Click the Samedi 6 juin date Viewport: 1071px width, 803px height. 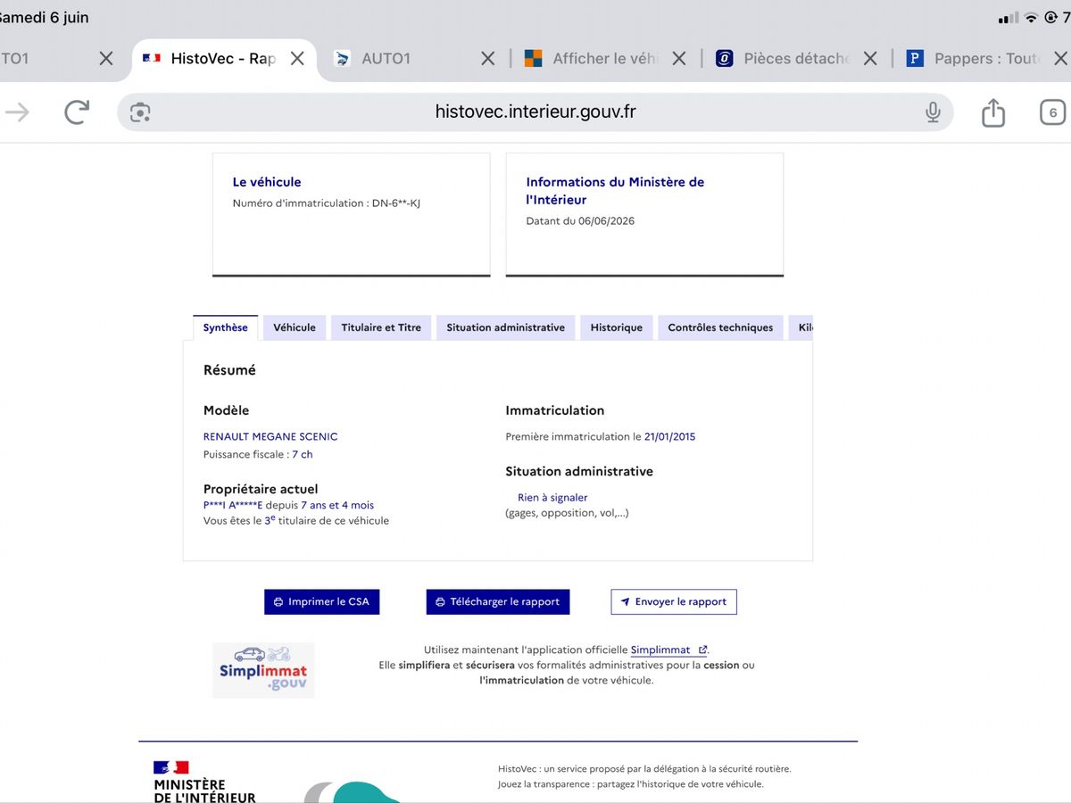43,18
